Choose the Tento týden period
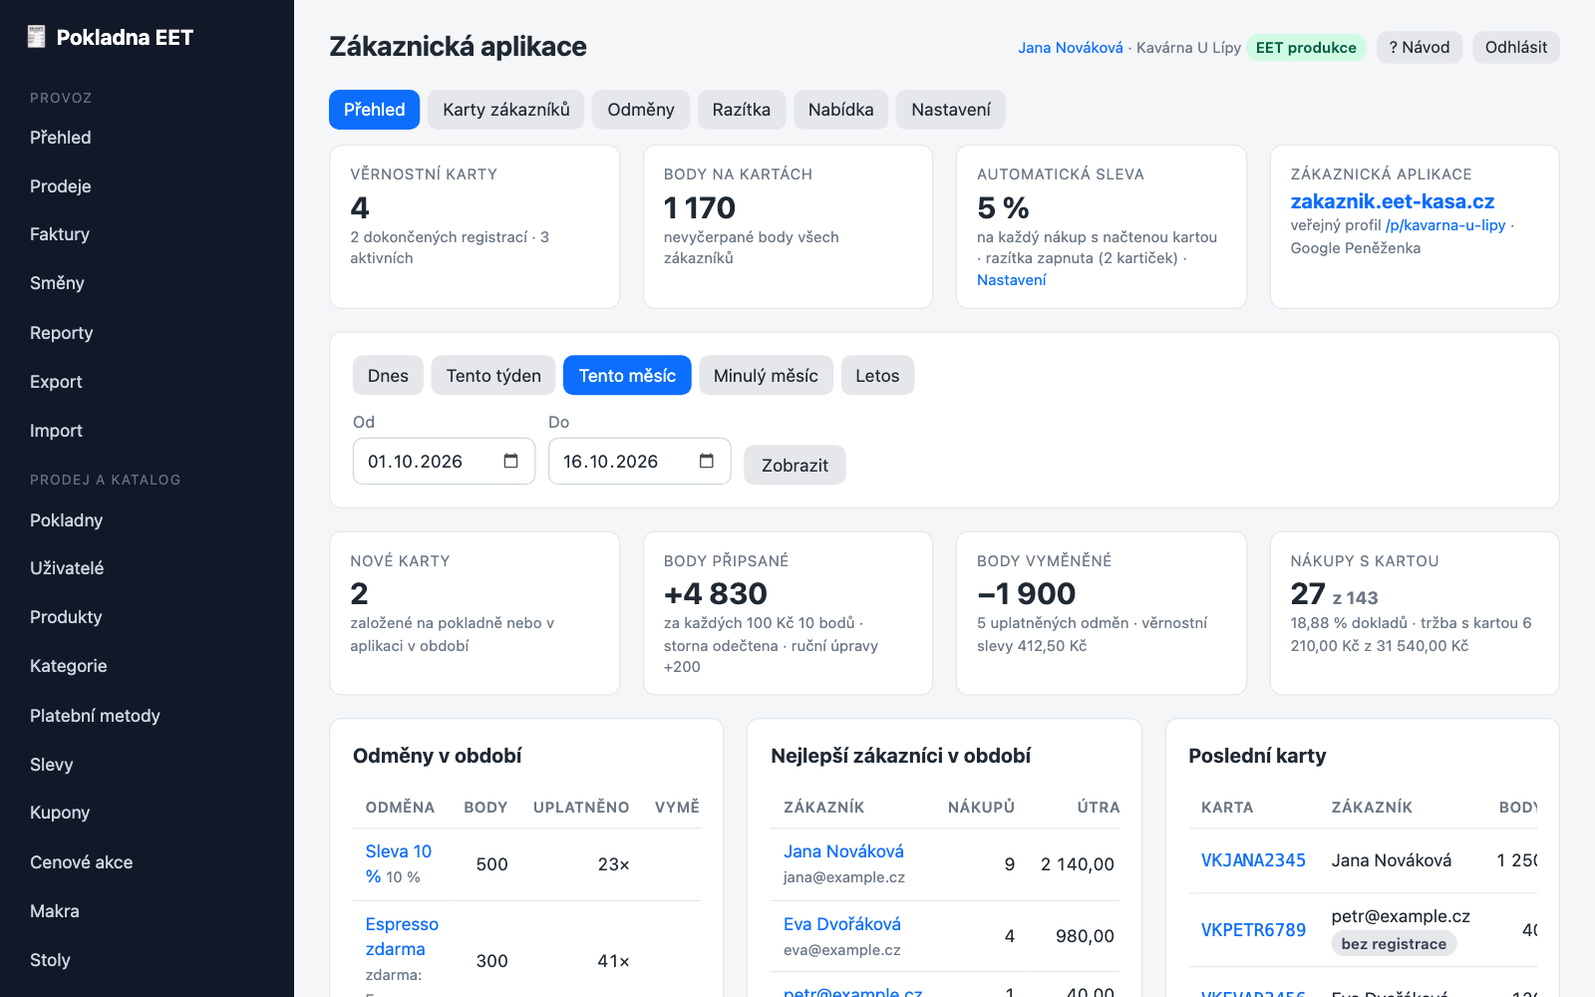The image size is (1595, 997). [493, 376]
